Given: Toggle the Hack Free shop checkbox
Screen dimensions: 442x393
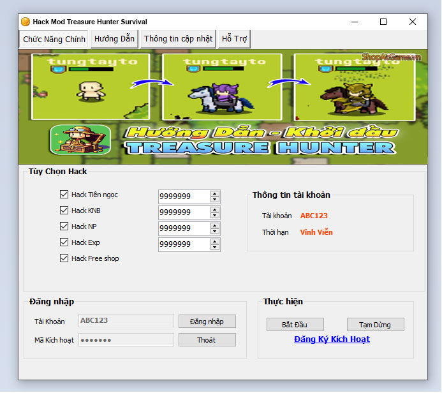Looking at the screenshot, I should 64,258.
